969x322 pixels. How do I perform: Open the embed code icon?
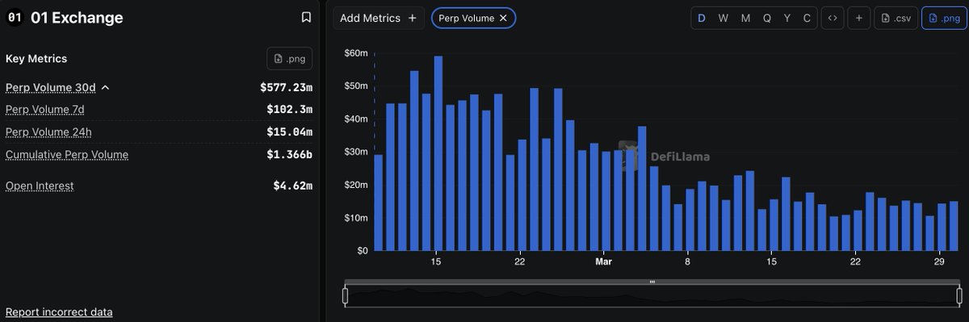(832, 18)
